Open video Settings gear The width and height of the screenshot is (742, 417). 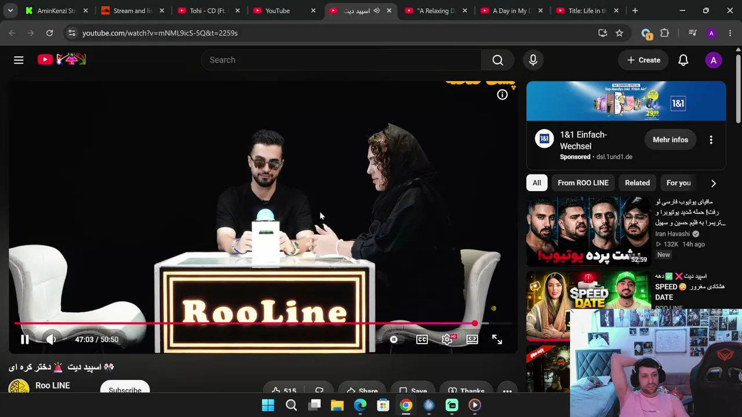point(447,339)
